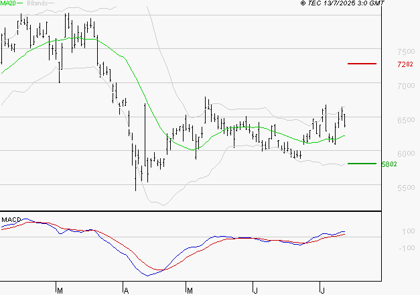The image size is (420, 295).
Task: Select the green support line marker
Action: [x=362, y=163]
